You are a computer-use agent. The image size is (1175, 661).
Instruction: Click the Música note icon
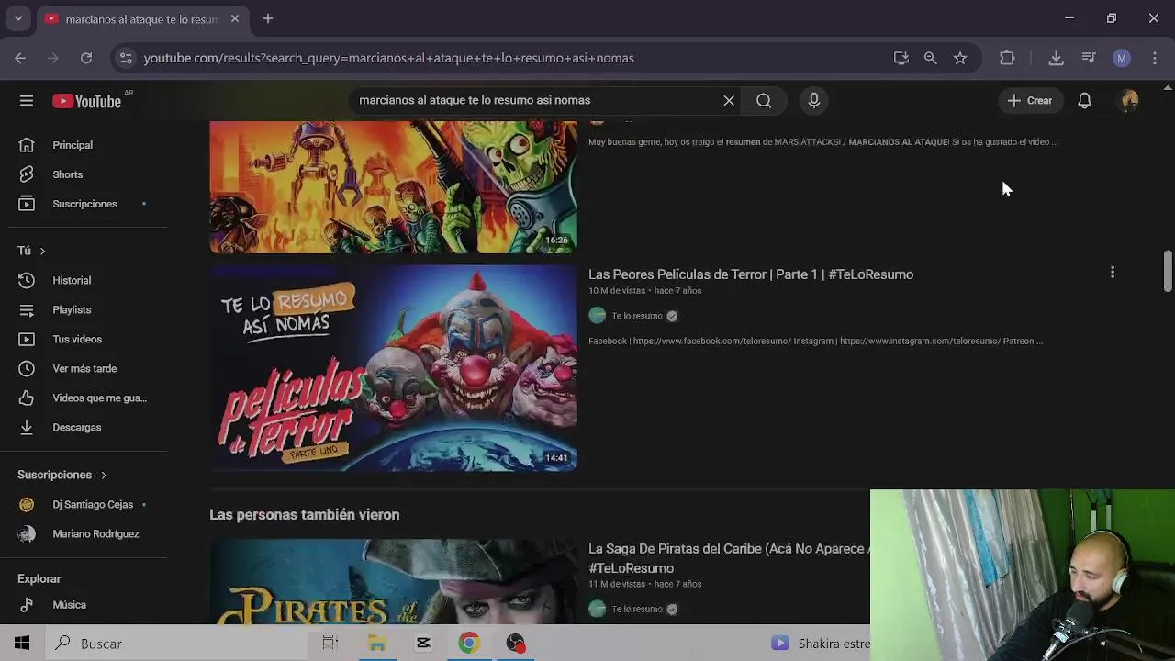(x=27, y=605)
